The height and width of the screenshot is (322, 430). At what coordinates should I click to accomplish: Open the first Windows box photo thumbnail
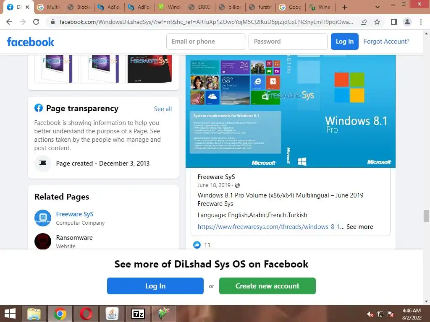57,69
